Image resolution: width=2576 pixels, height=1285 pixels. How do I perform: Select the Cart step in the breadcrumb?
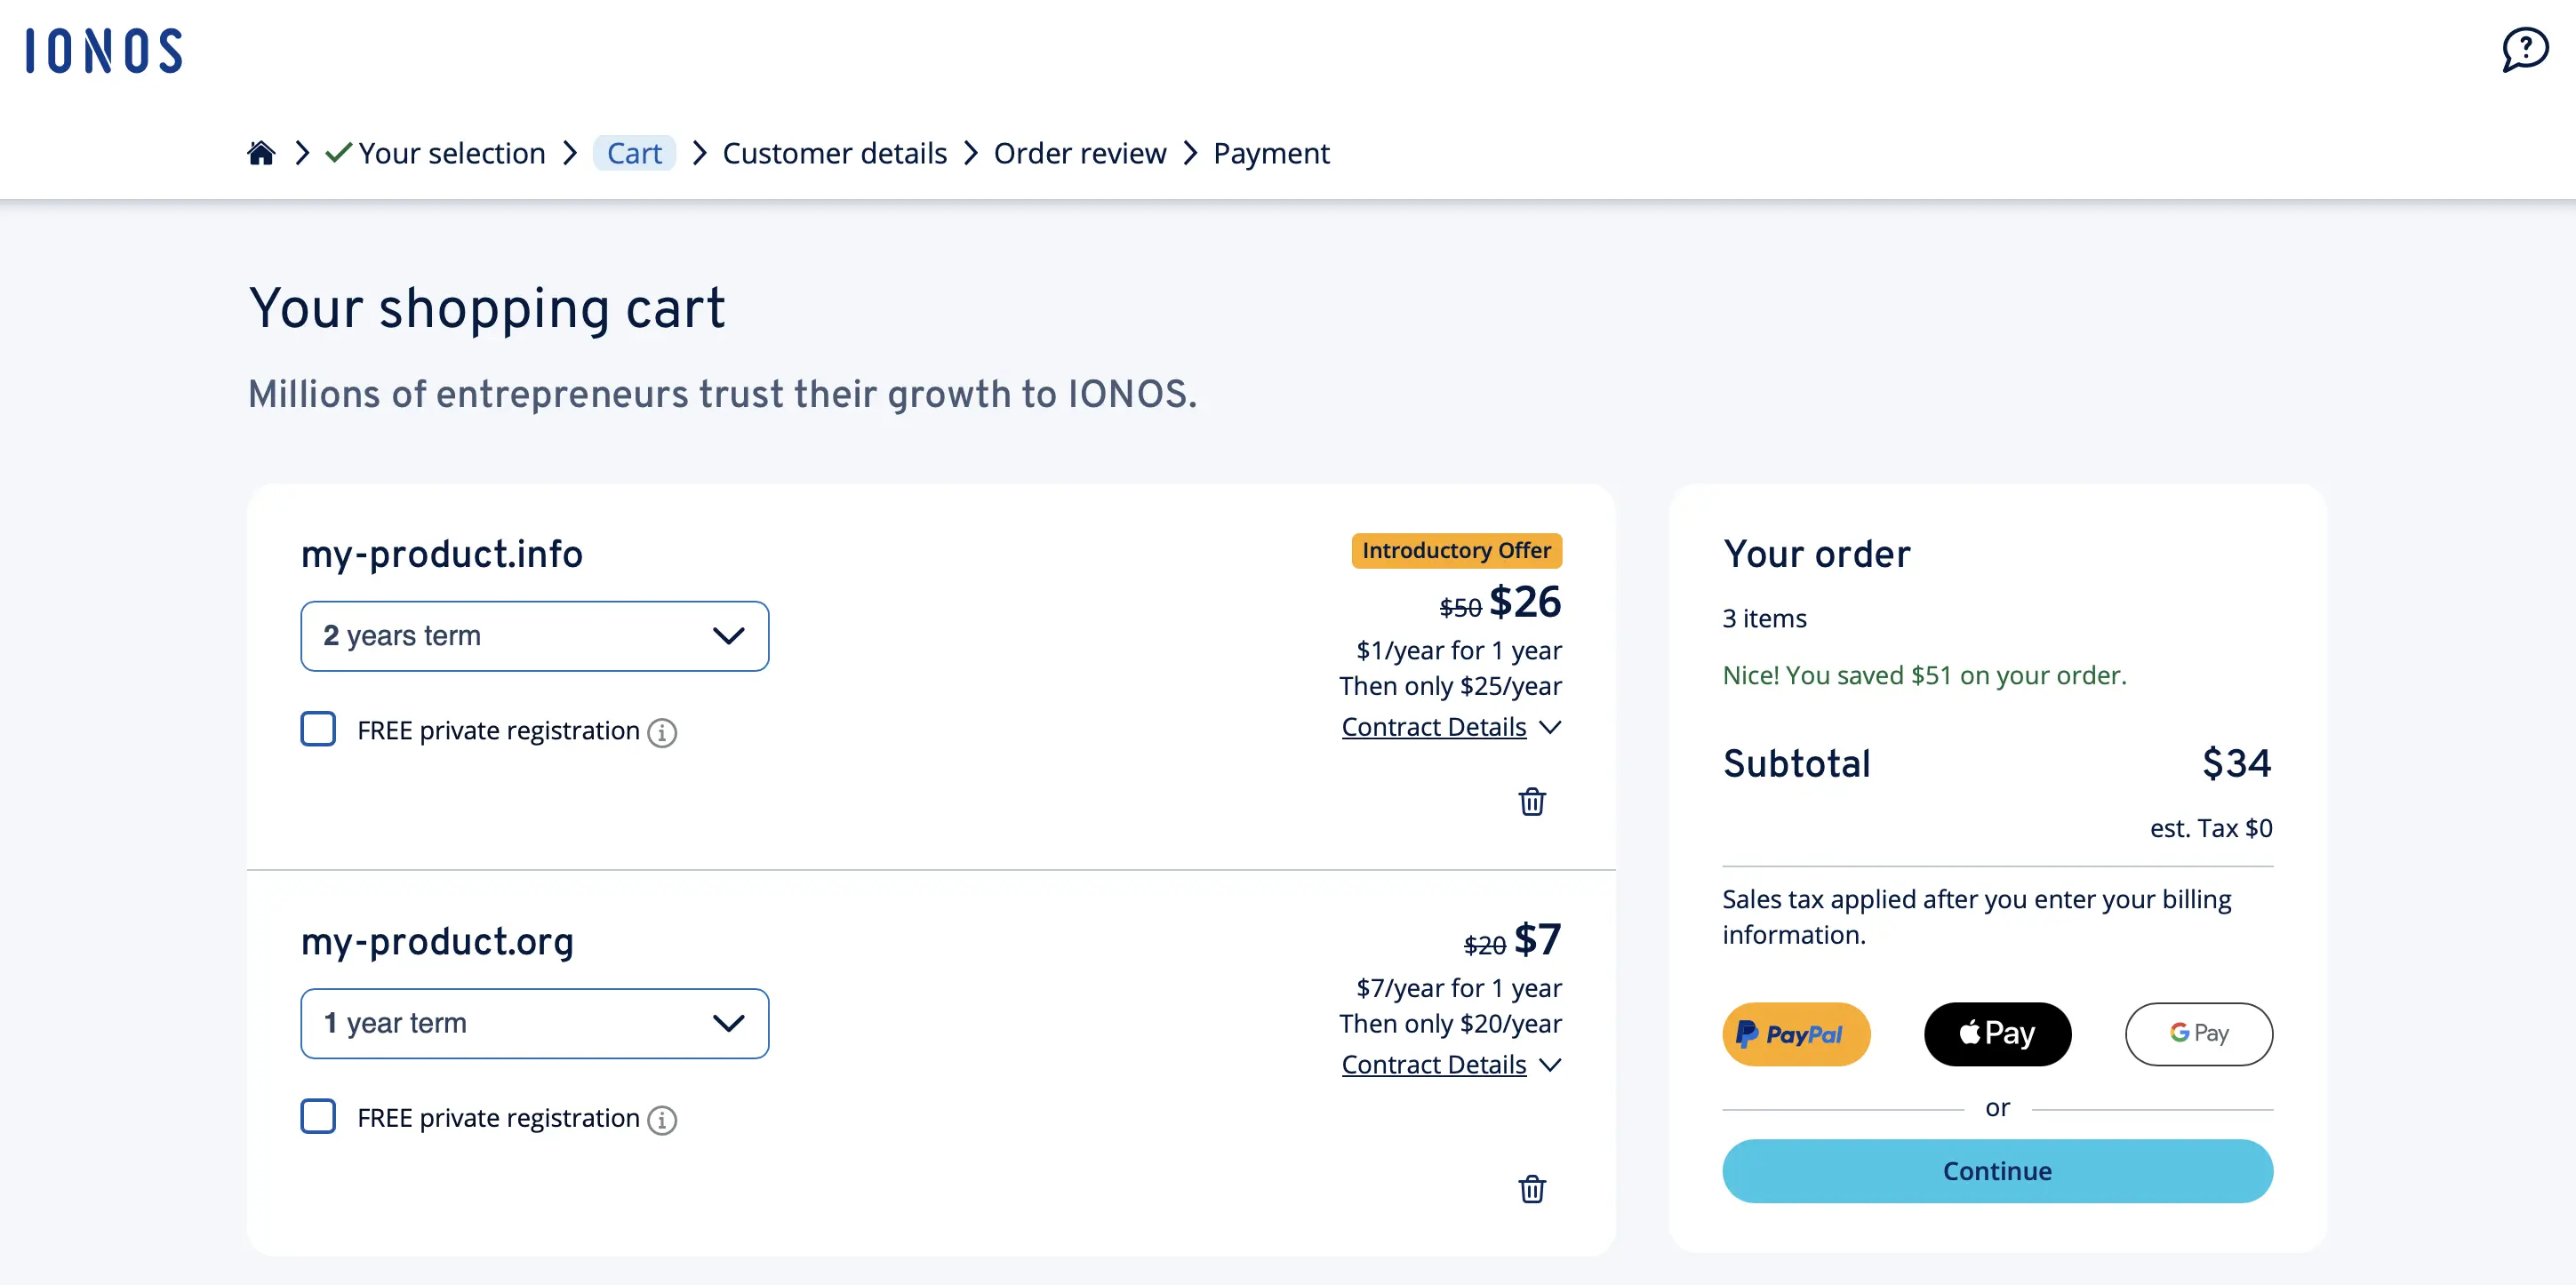click(x=634, y=152)
